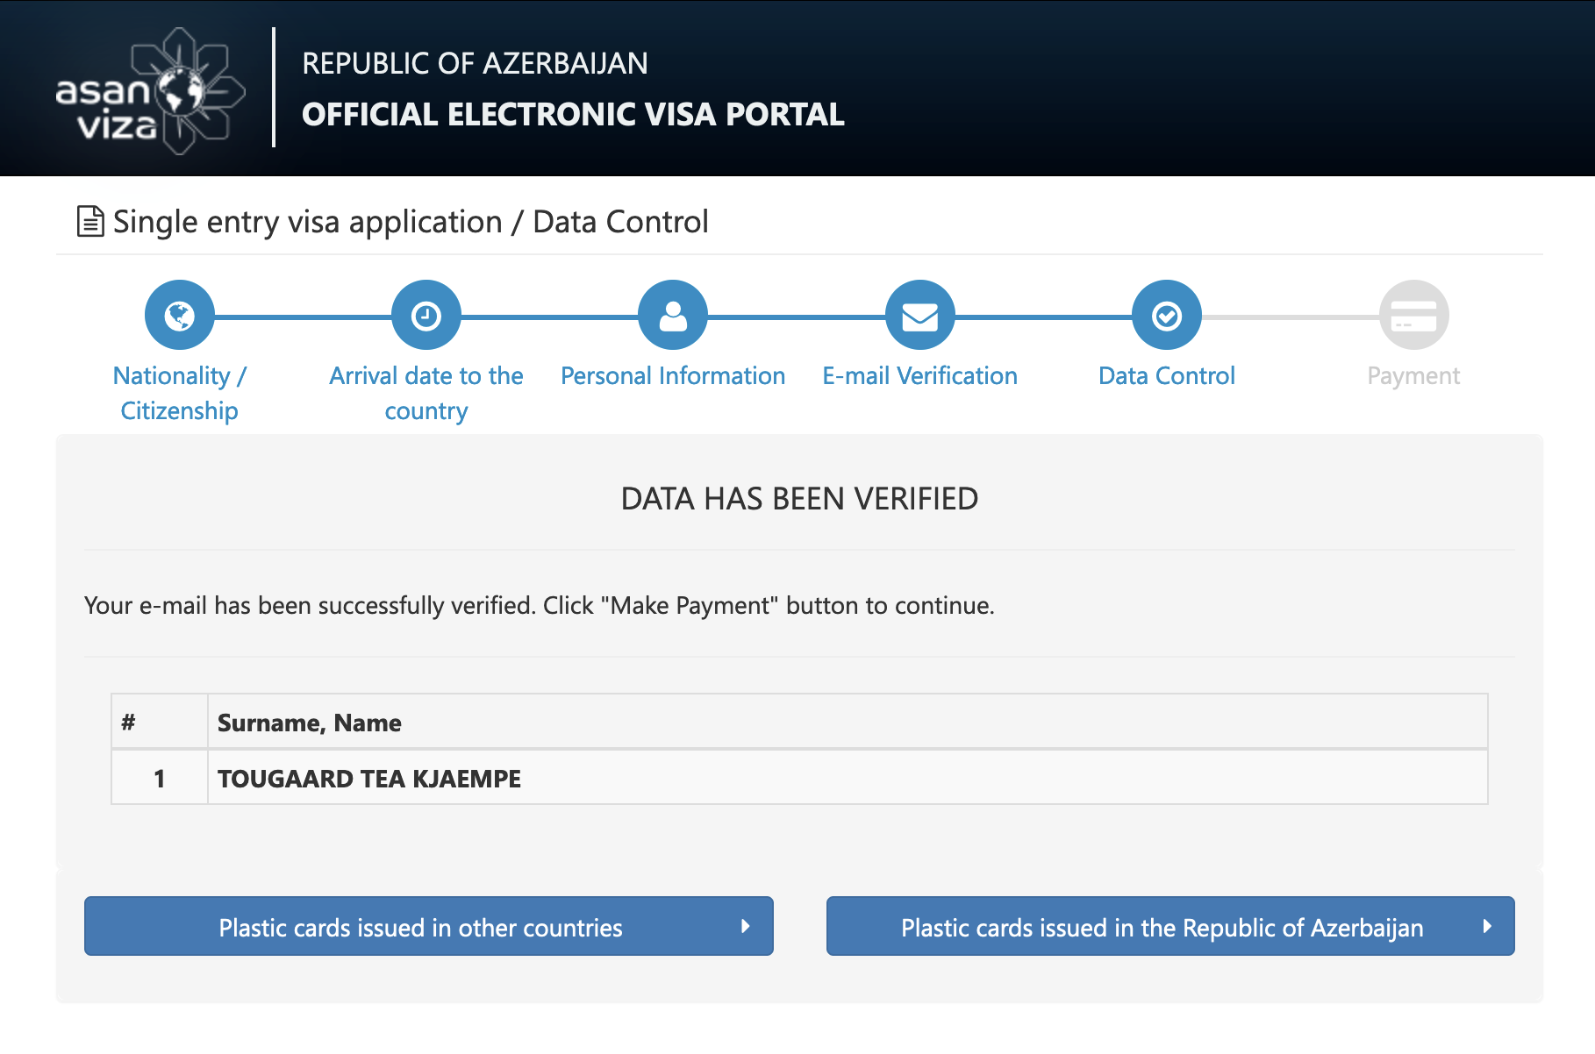Switch to Personal Information step label
Viewport: 1595px width, 1054px height.
673,376
